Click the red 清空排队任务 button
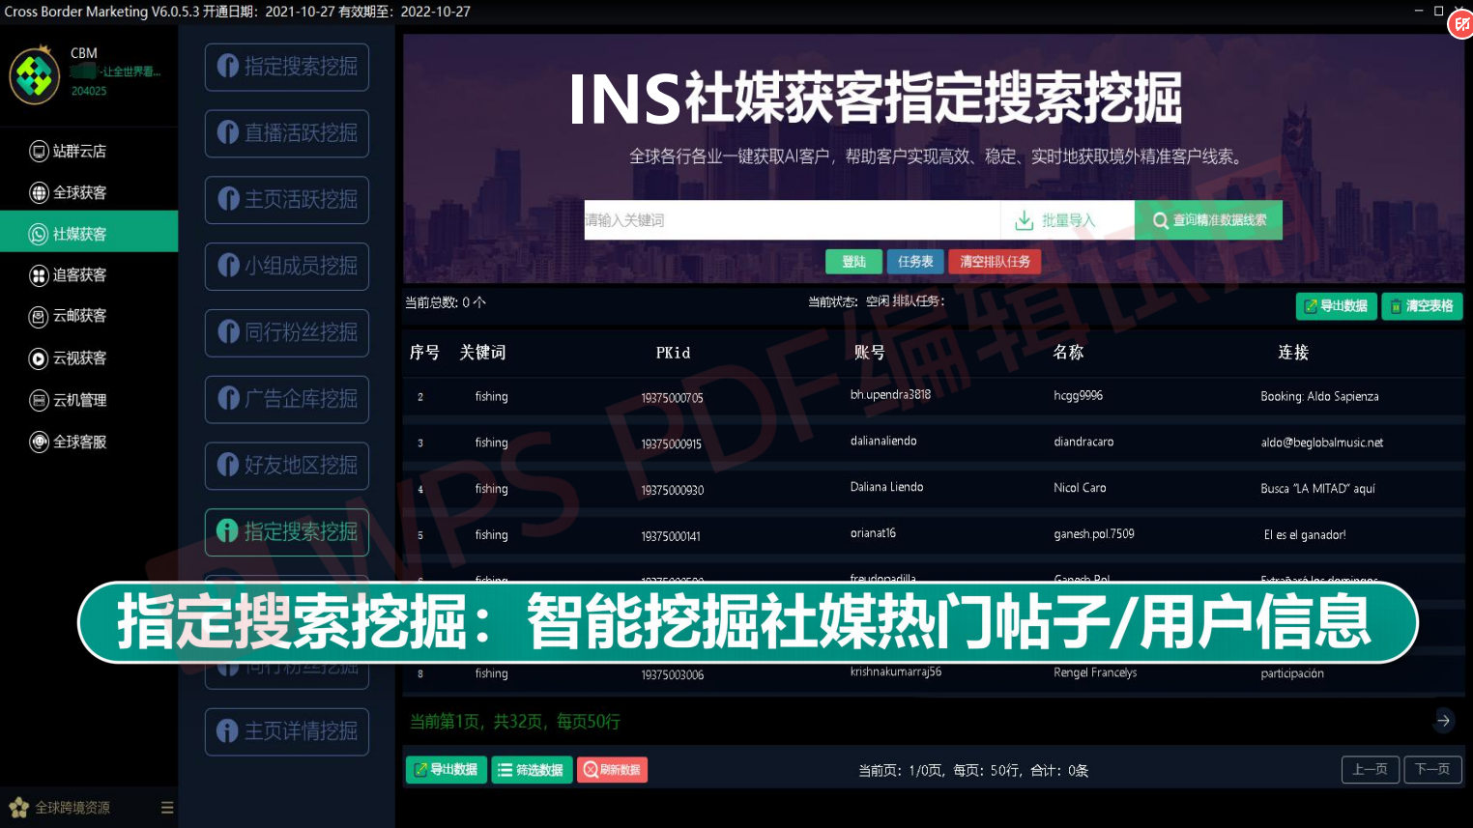The image size is (1473, 828). point(994,262)
